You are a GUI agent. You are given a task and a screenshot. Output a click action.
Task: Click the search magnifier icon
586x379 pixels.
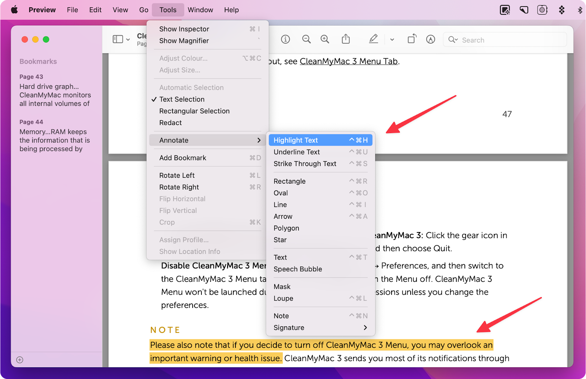point(453,40)
